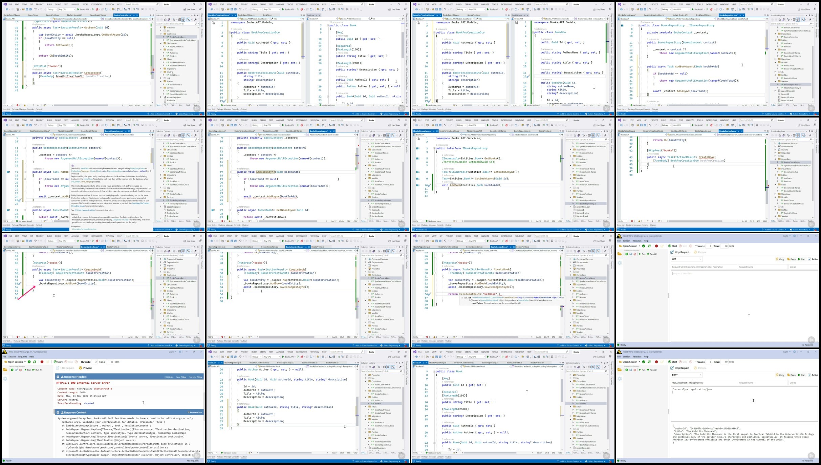Click the green add request icon in the 500 error window
Viewport: 821px width, 465px height.
tap(12, 370)
